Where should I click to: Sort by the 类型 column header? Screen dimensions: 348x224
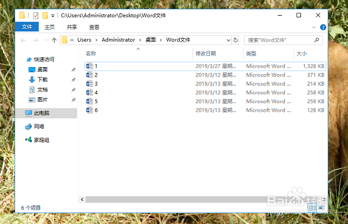click(x=251, y=53)
